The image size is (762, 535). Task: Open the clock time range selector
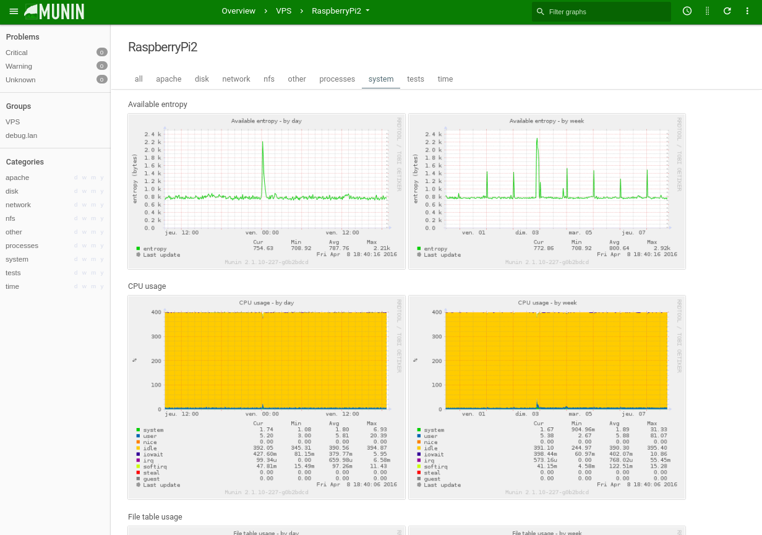pos(687,11)
